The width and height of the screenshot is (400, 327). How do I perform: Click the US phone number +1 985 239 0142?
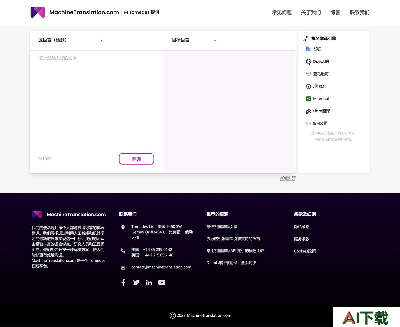coord(157,250)
